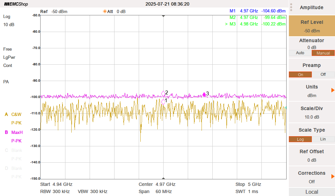This screenshot has width=335, height=196.
Task: Open the Scale/Div setting
Action: 312,112
